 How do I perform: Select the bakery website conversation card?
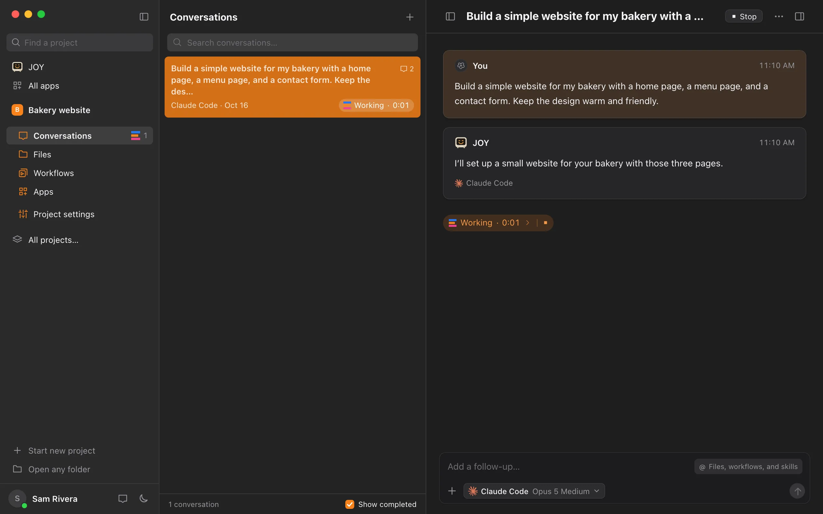[293, 87]
